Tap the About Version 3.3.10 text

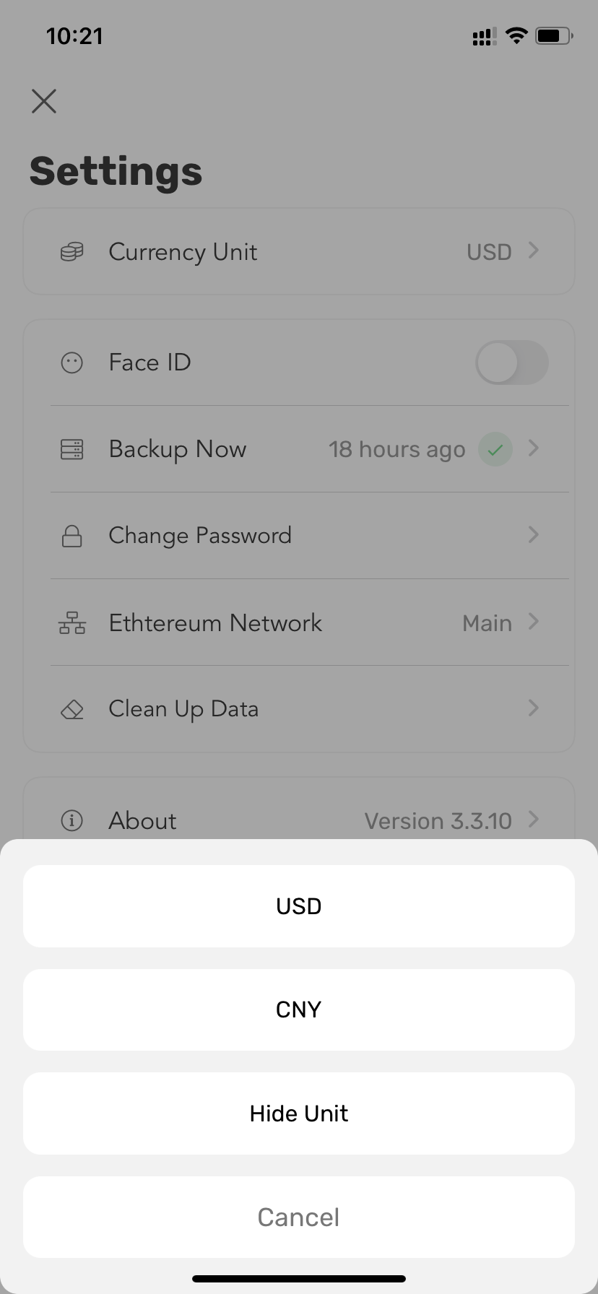[438, 821]
